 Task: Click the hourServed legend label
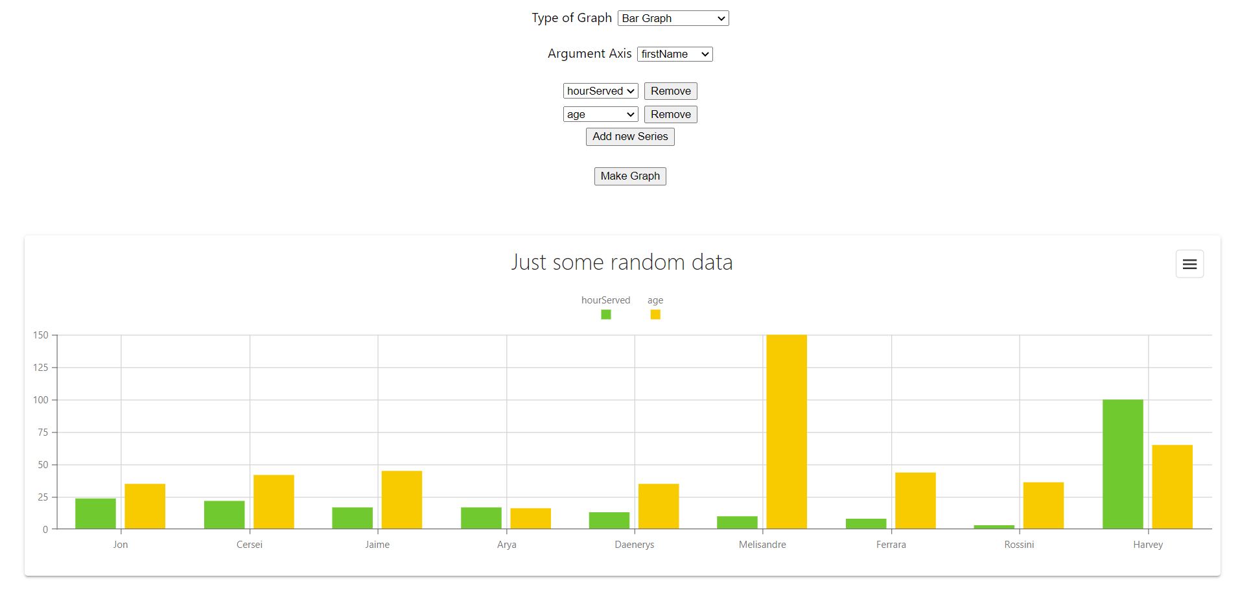(x=605, y=300)
